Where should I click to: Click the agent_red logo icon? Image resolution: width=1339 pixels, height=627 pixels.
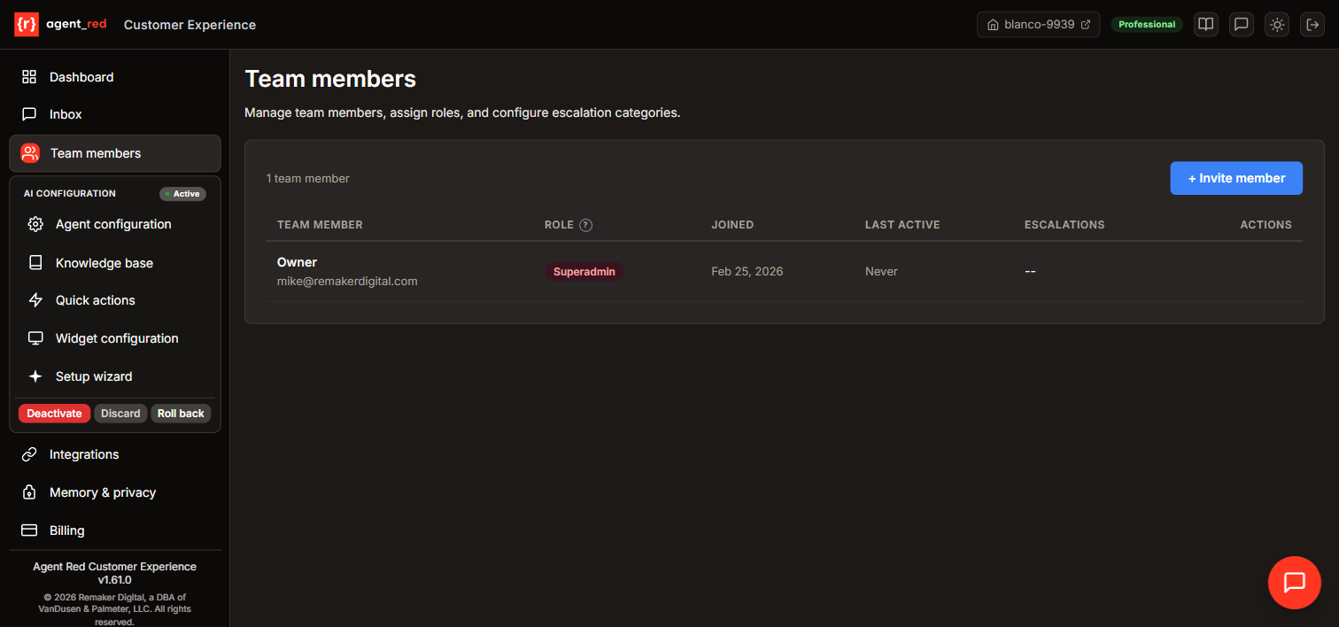pos(27,24)
